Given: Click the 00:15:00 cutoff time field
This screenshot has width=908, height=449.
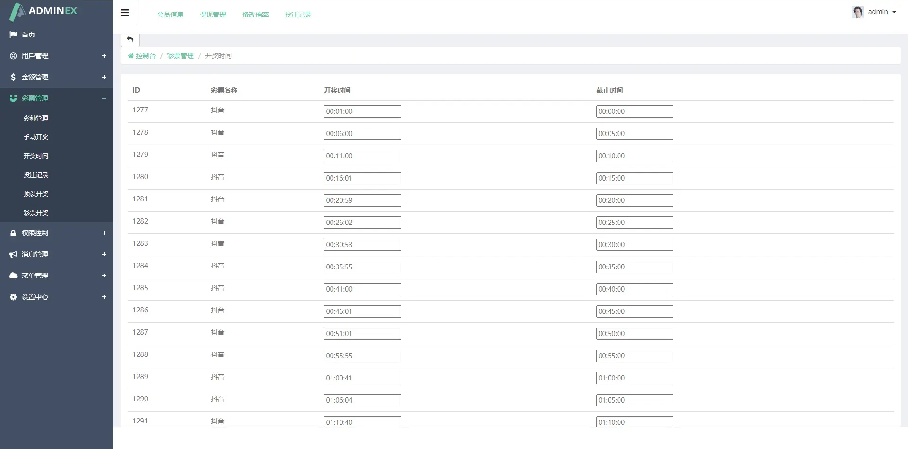Looking at the screenshot, I should pyautogui.click(x=635, y=178).
